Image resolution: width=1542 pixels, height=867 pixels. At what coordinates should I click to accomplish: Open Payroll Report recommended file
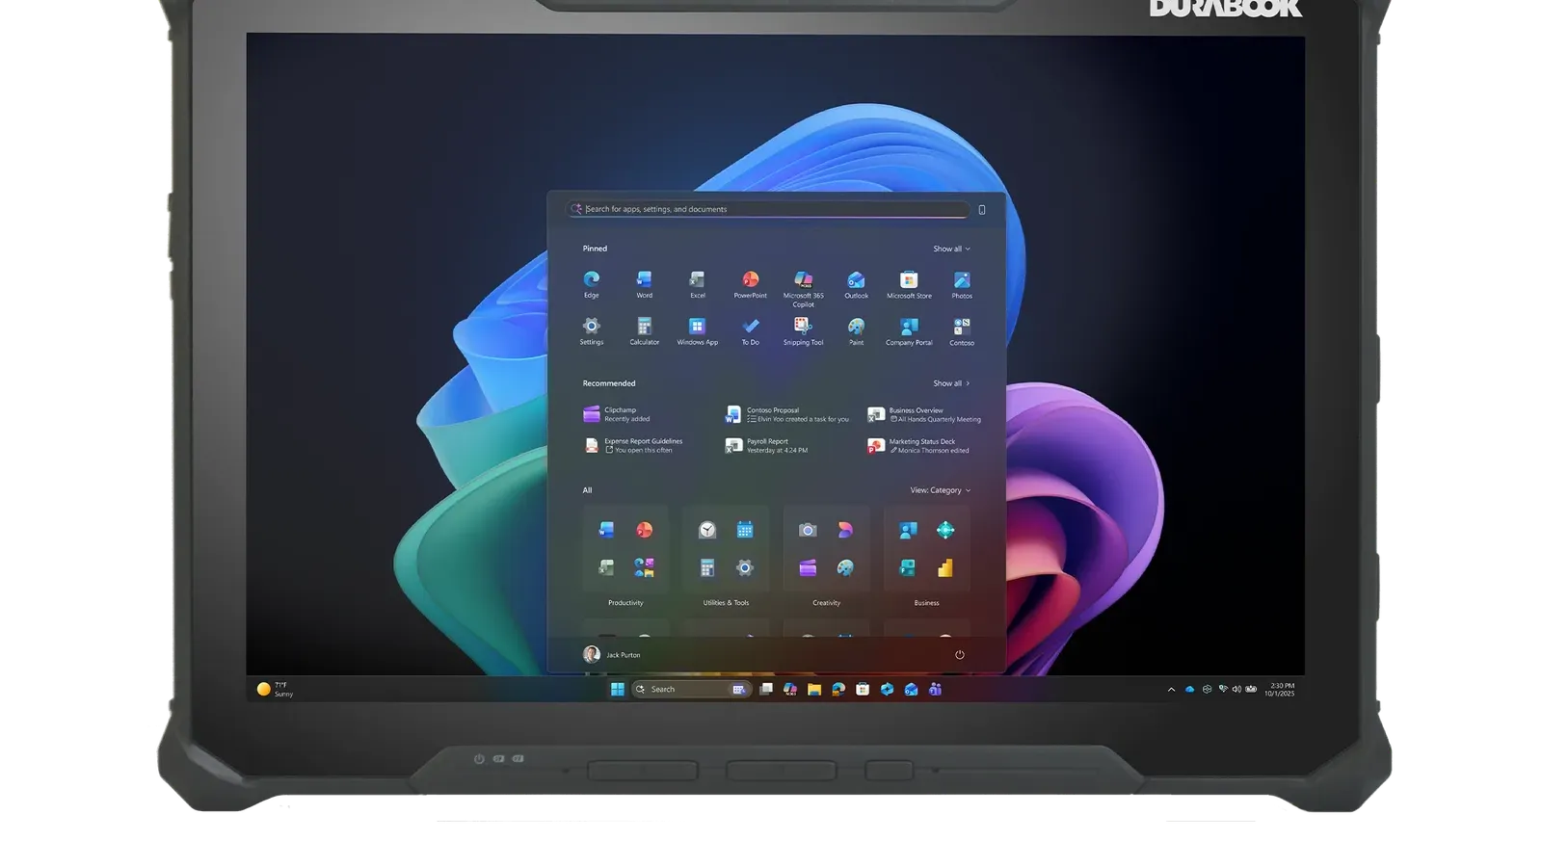767,446
